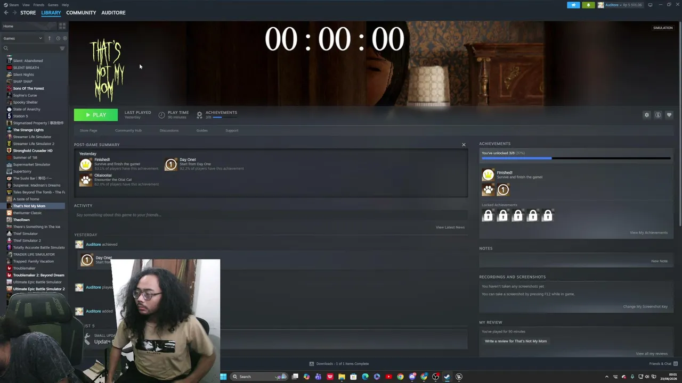
Task: Show hidden system tray icons chevron
Action: [606, 377]
